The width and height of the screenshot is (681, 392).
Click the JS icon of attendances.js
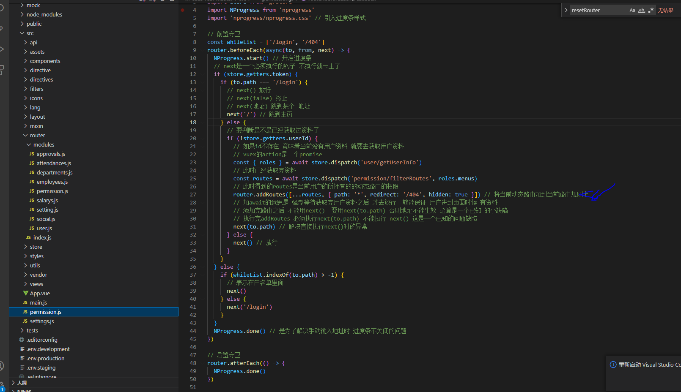tap(32, 163)
